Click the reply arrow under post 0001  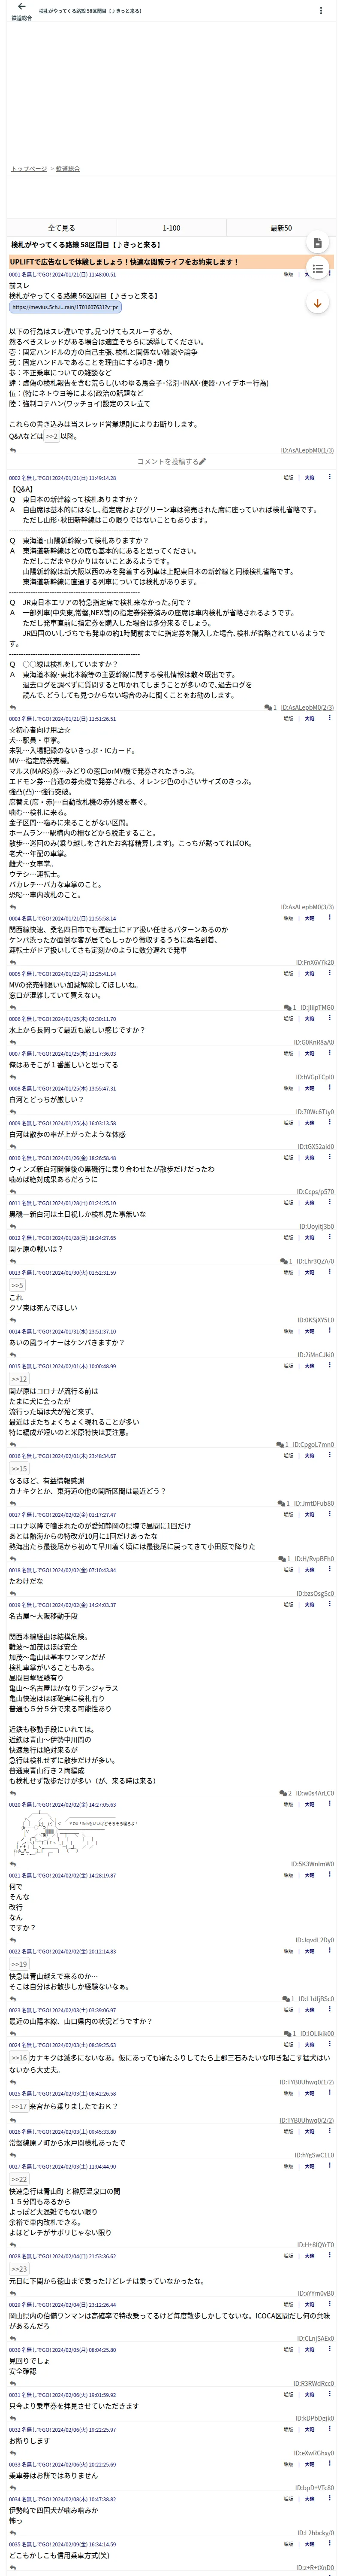tap(13, 450)
